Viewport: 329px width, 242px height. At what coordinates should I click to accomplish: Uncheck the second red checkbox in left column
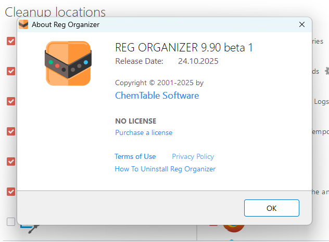[11, 71]
